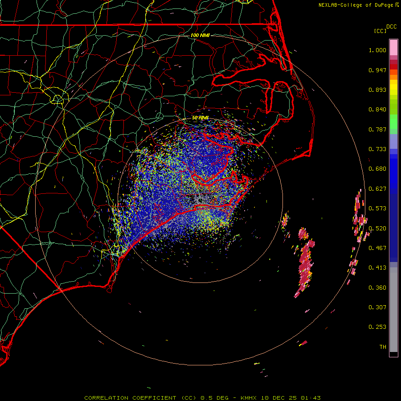Click the 10 DEC 25 date text

click(279, 398)
